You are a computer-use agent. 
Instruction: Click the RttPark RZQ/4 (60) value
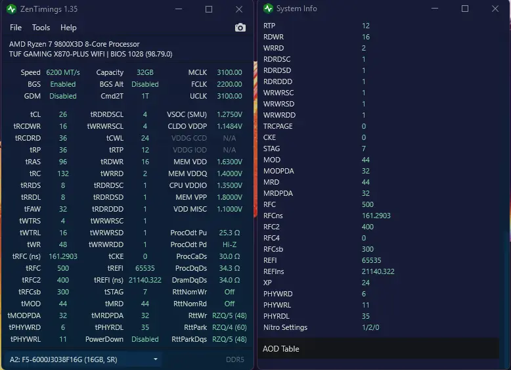coord(229,327)
